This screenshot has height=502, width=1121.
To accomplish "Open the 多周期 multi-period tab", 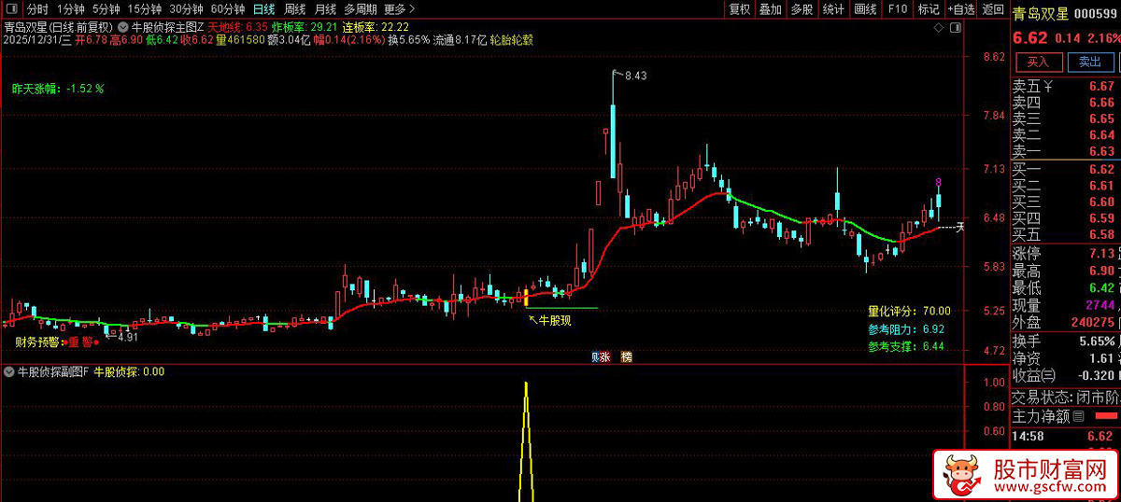I will coord(361,9).
